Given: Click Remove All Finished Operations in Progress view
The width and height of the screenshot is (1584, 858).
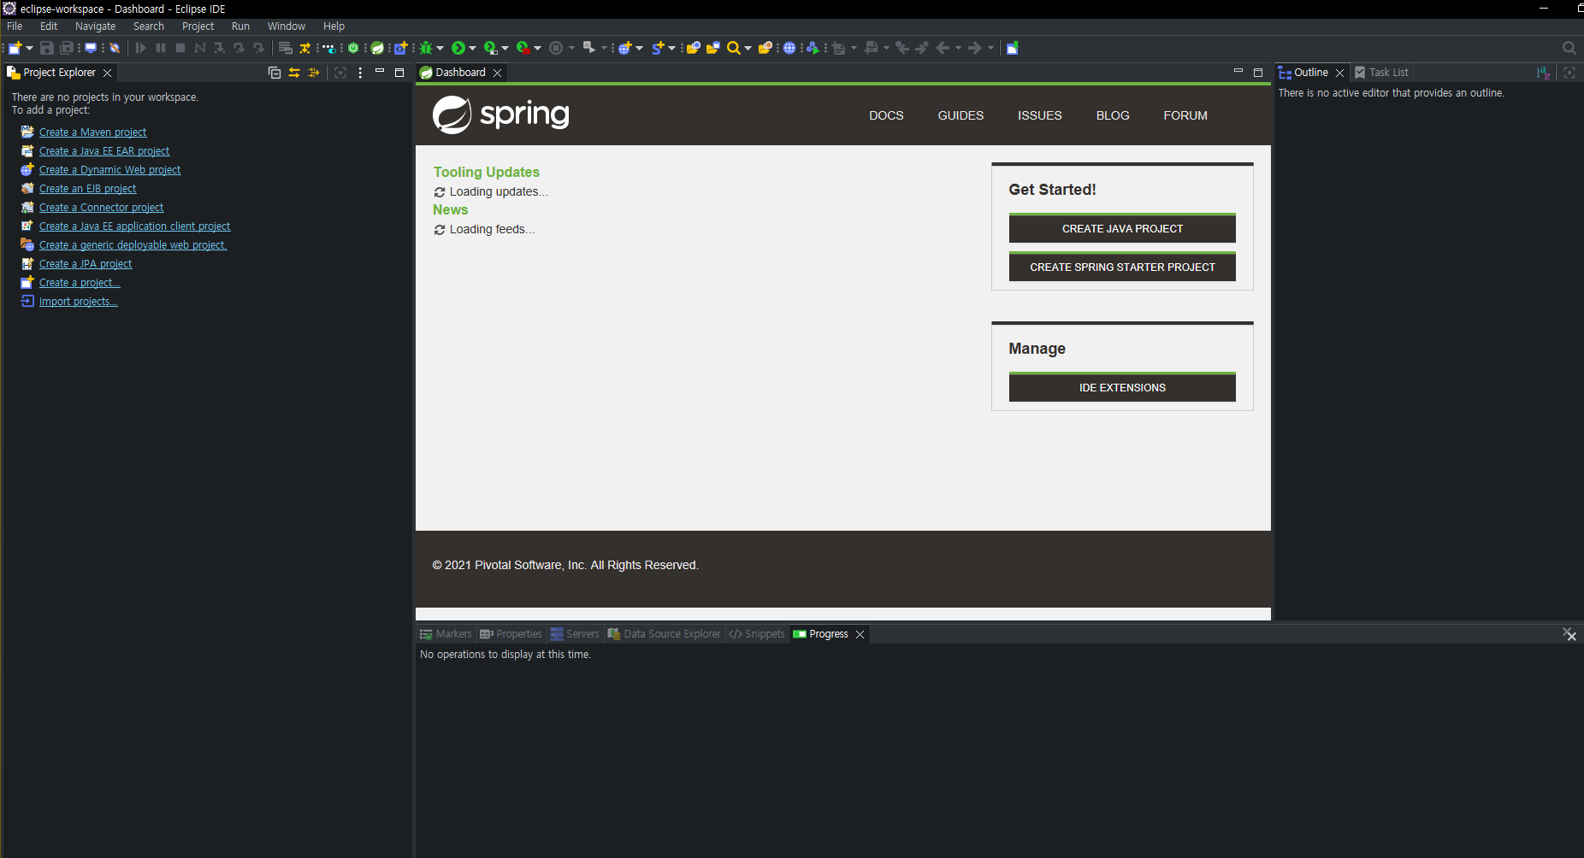Looking at the screenshot, I should click(x=1569, y=634).
